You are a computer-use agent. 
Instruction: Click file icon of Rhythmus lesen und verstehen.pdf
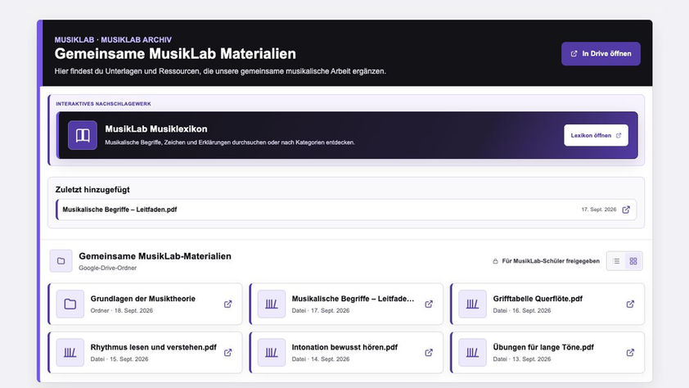[70, 353]
